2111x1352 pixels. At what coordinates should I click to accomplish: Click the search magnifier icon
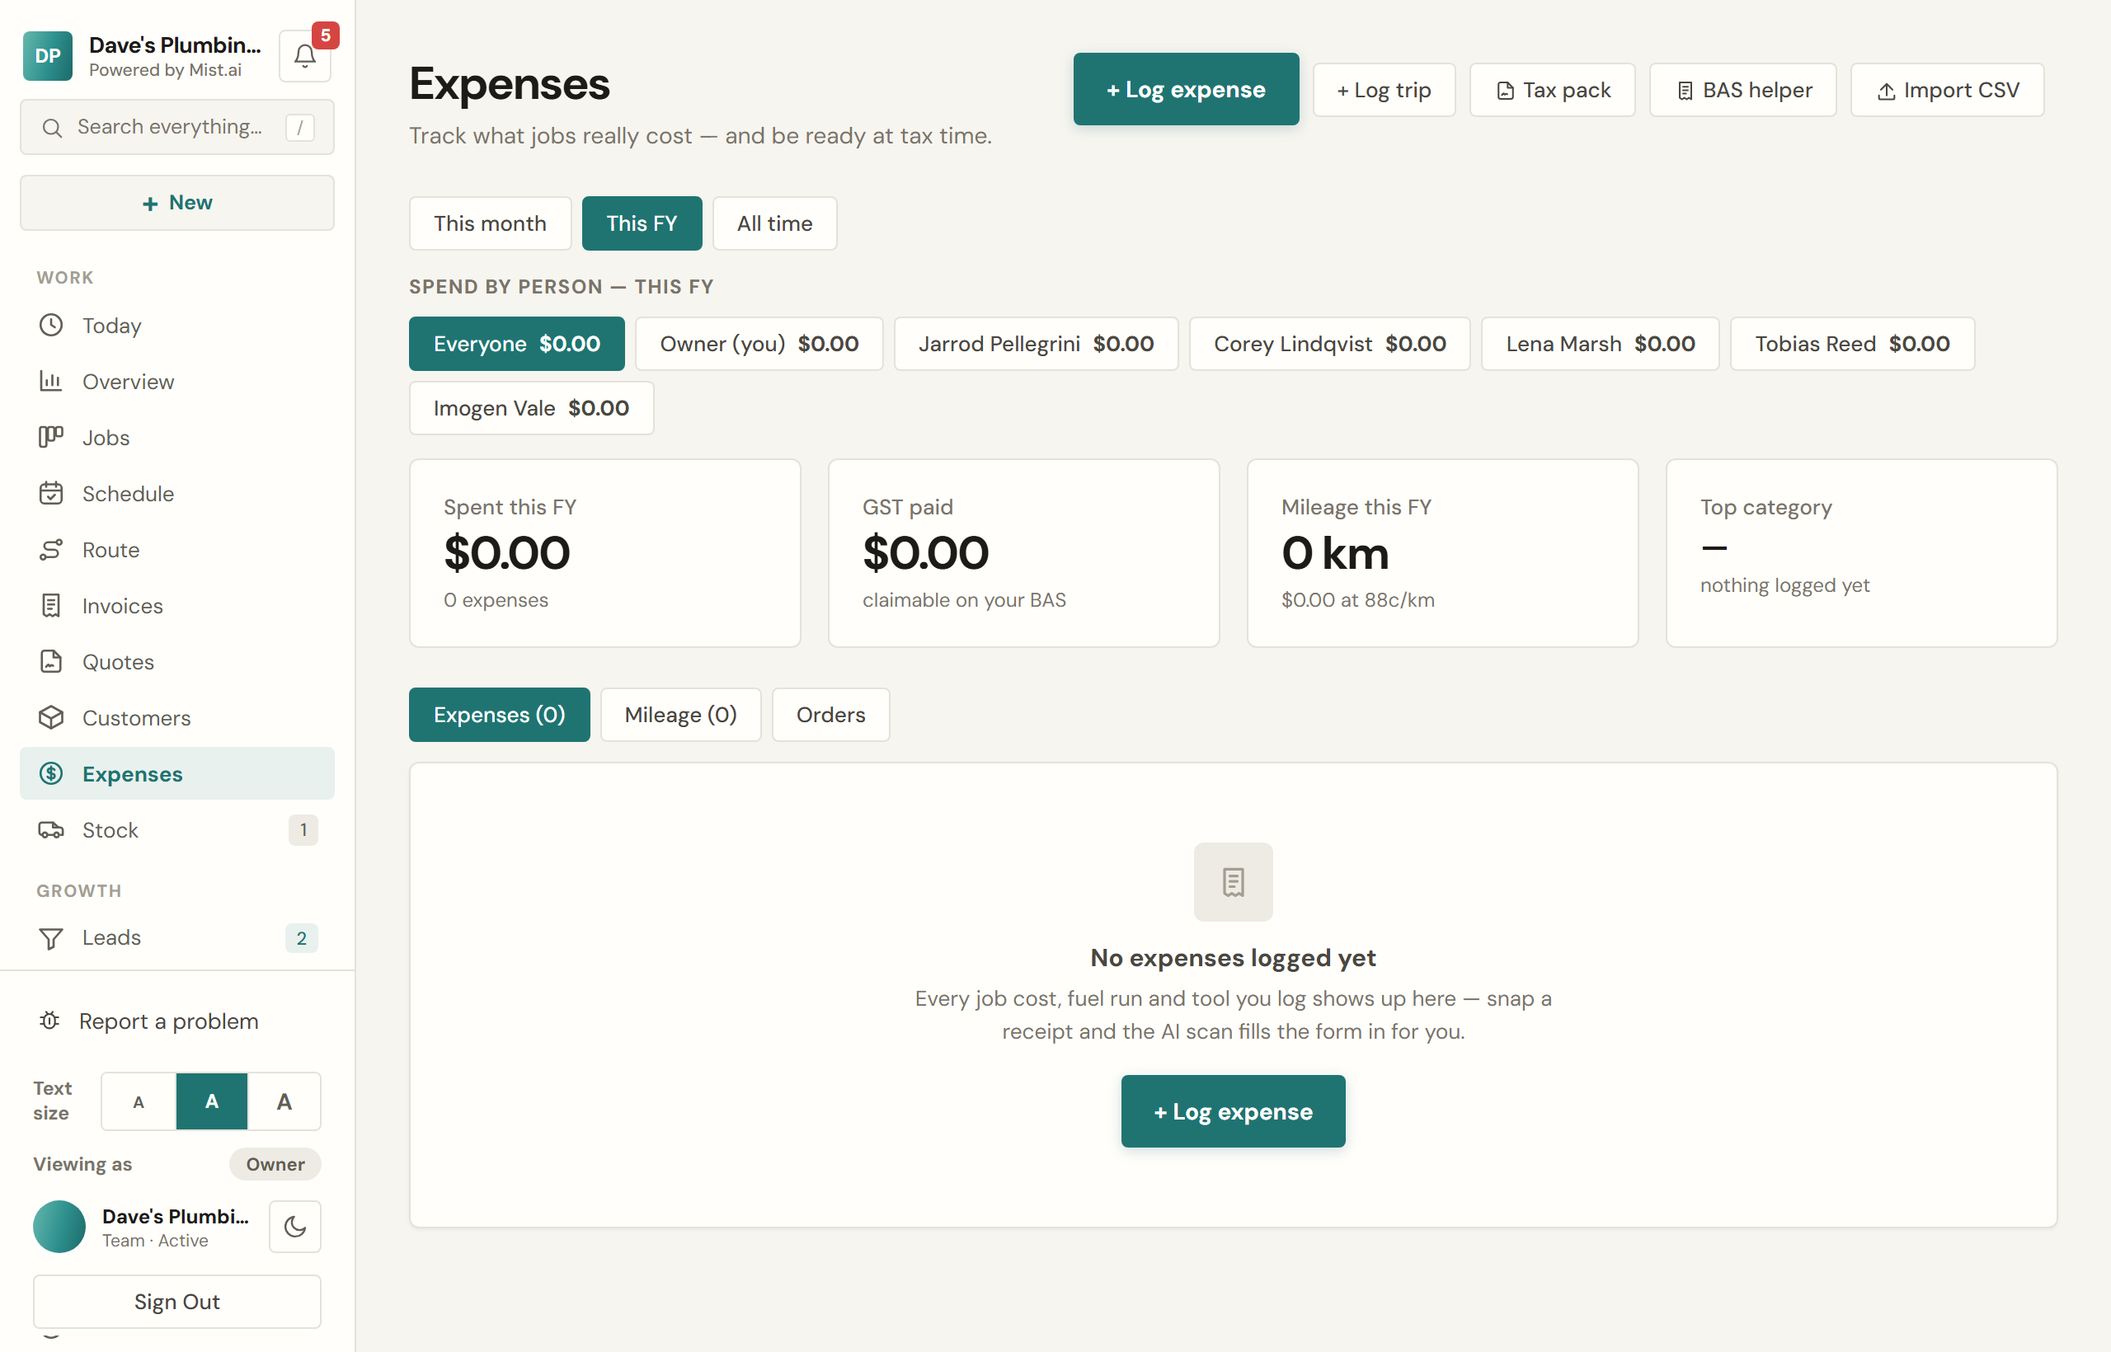53,128
